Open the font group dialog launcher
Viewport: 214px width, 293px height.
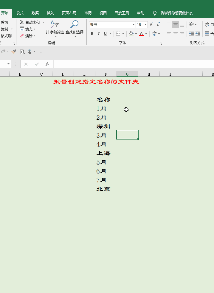tap(161, 44)
